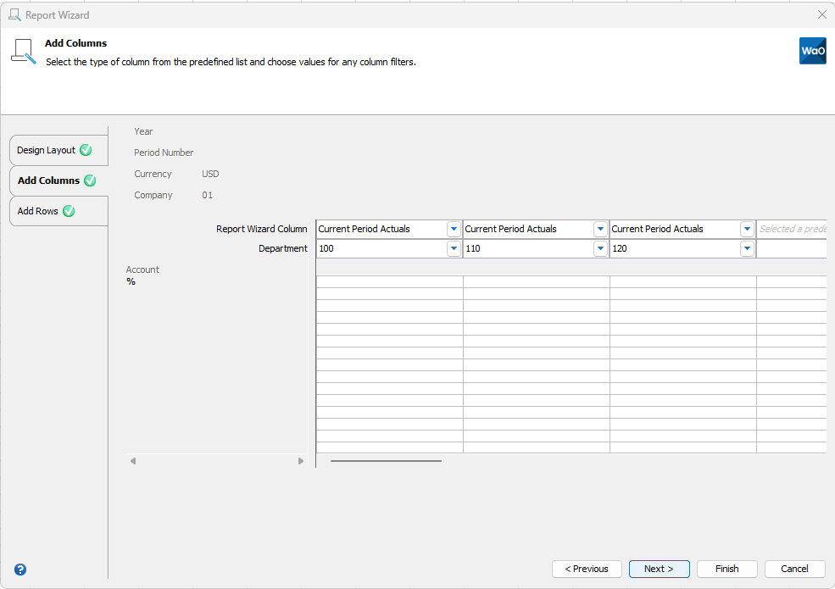Expand the Department 110 dropdown
This screenshot has height=589, width=835.
pyautogui.click(x=600, y=249)
